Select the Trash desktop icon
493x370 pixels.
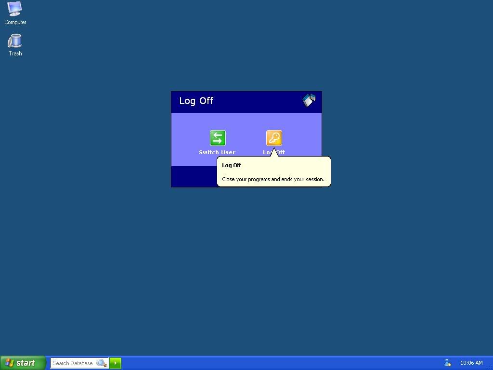pyautogui.click(x=15, y=45)
